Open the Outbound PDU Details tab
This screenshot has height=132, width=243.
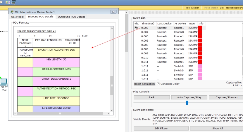pos(71,17)
